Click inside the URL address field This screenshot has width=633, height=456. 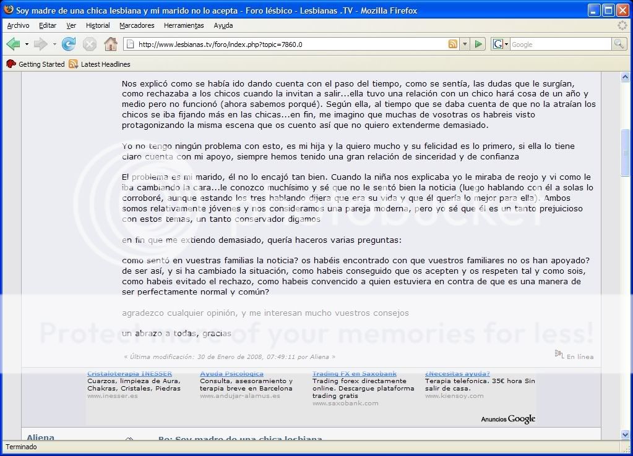click(285, 44)
